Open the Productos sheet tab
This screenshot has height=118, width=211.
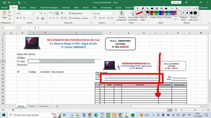tap(44, 106)
